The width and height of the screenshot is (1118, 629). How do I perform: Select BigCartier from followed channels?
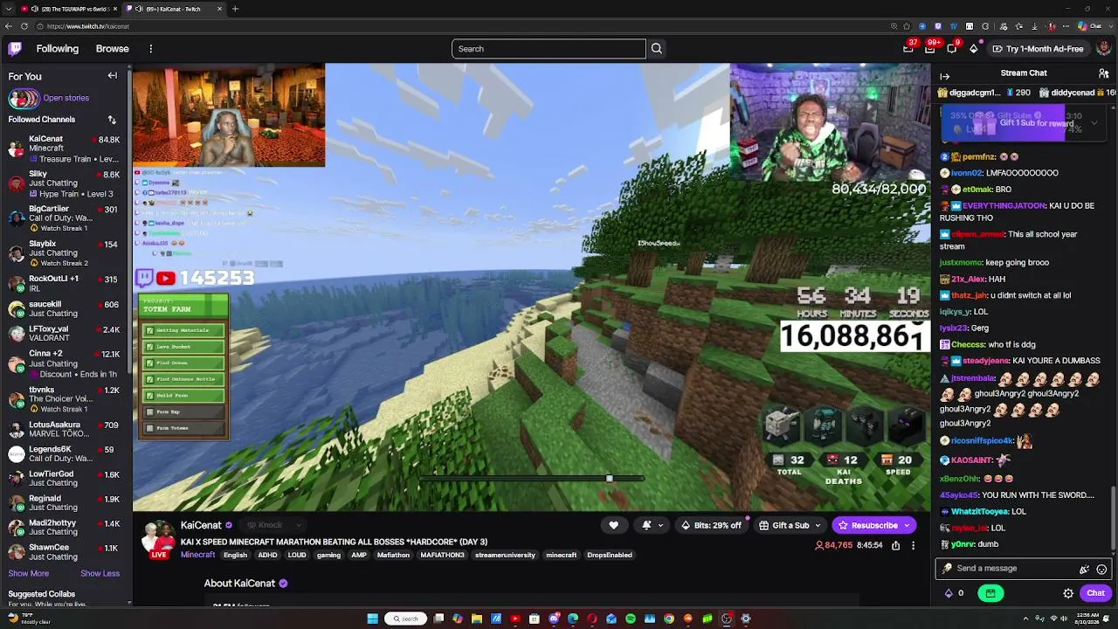click(x=66, y=218)
